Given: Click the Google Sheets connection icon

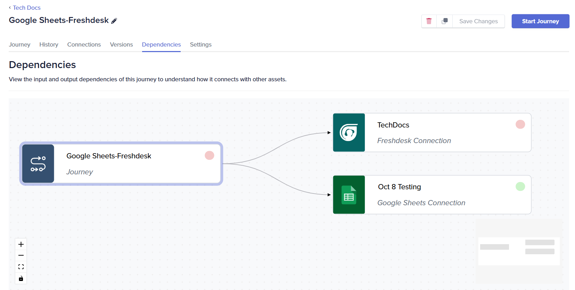Looking at the screenshot, I should (349, 194).
